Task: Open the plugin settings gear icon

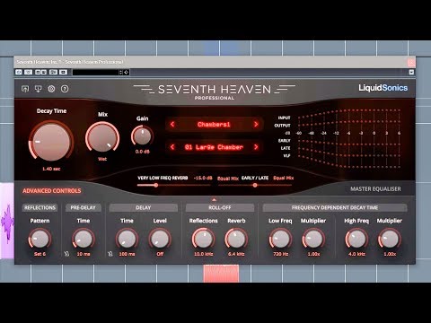Action: click(x=51, y=89)
